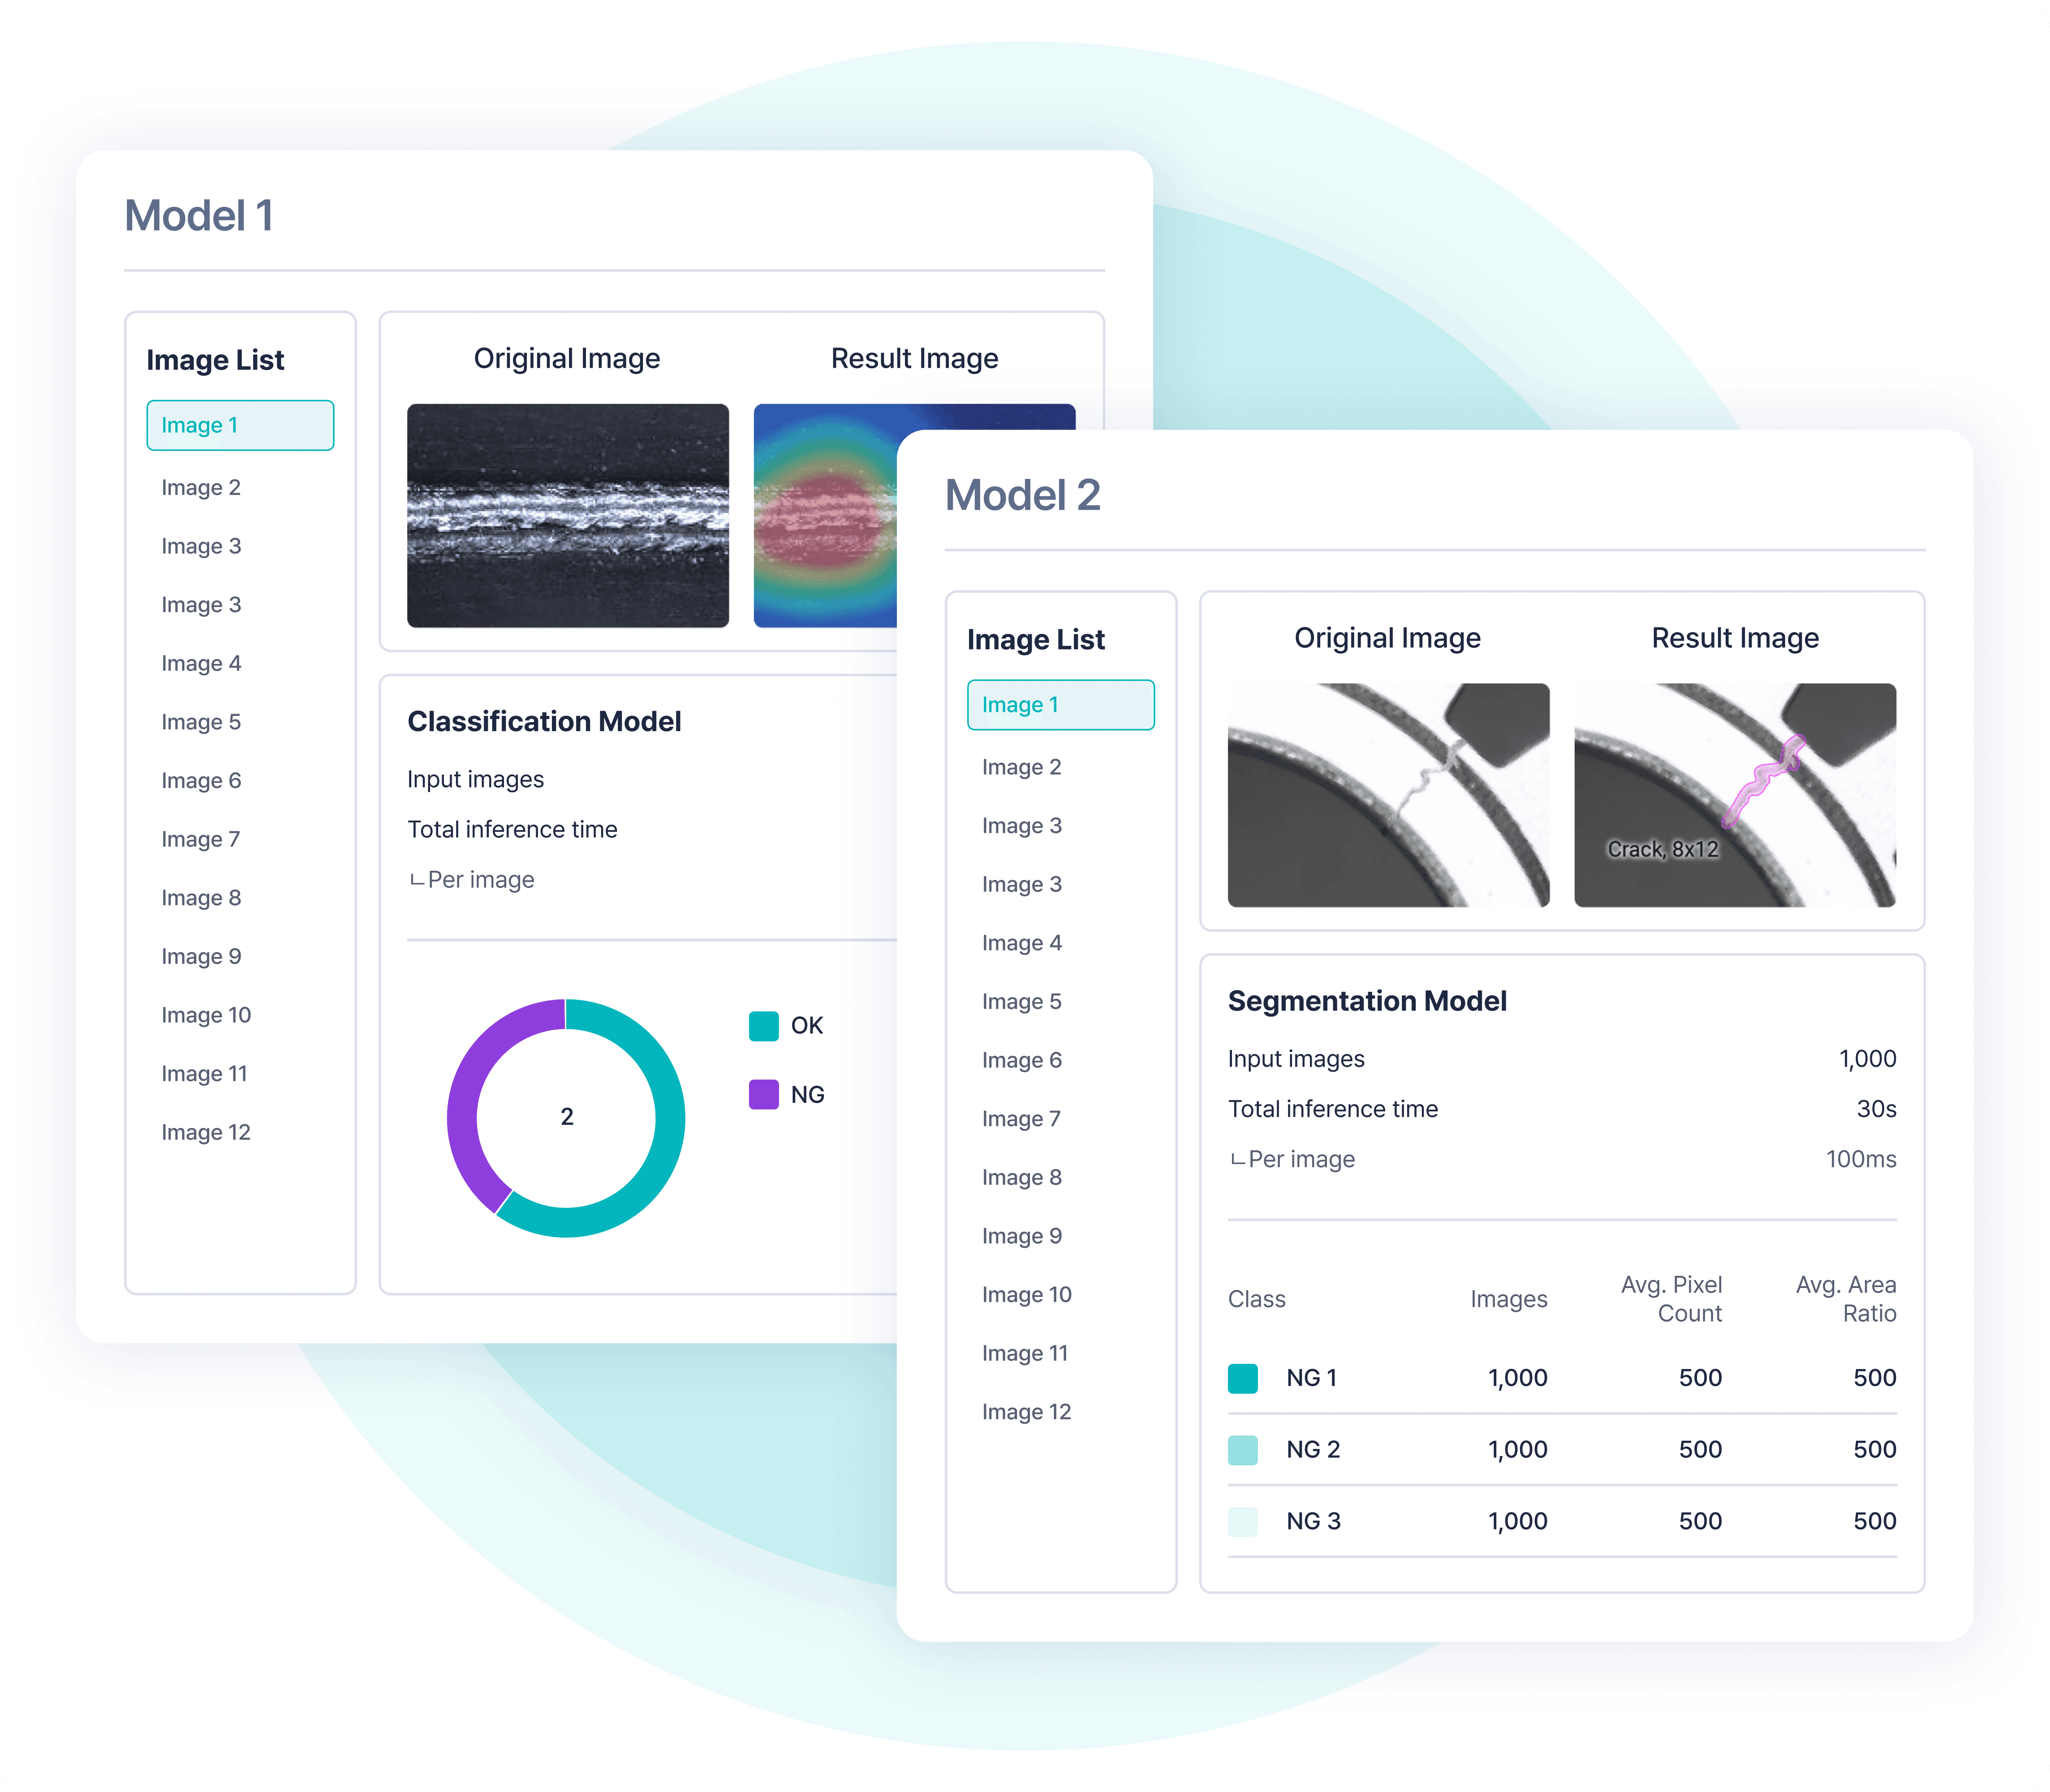The image size is (2050, 1792).
Task: Open Model 2 original crack image
Action: 1388,795
